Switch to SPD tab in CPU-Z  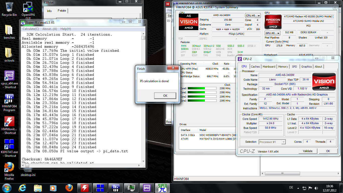[x=294, y=67]
